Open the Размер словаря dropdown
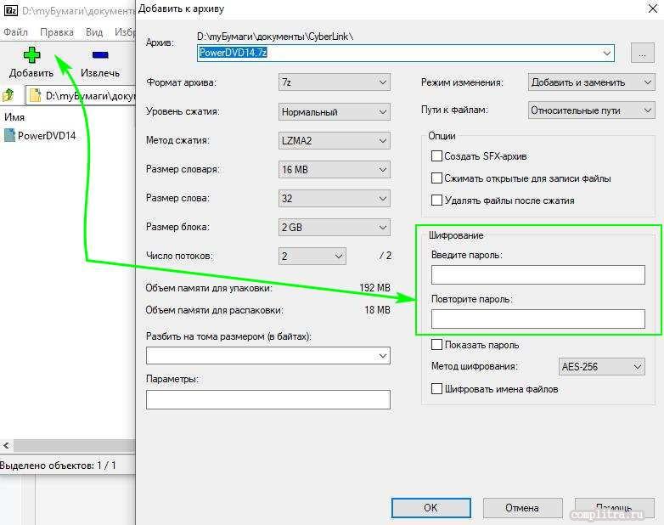 334,170
